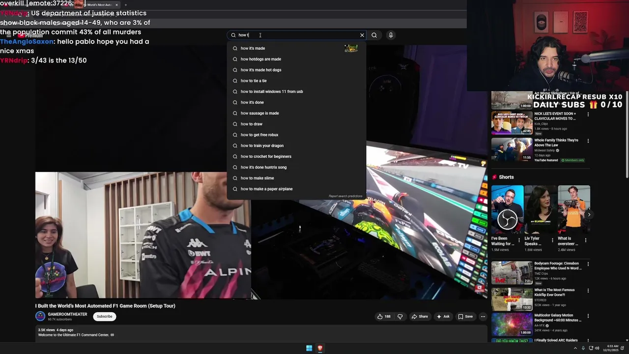Close the browser tab 'World's Most Auto...'
This screenshot has width=629, height=354.
pos(116,5)
